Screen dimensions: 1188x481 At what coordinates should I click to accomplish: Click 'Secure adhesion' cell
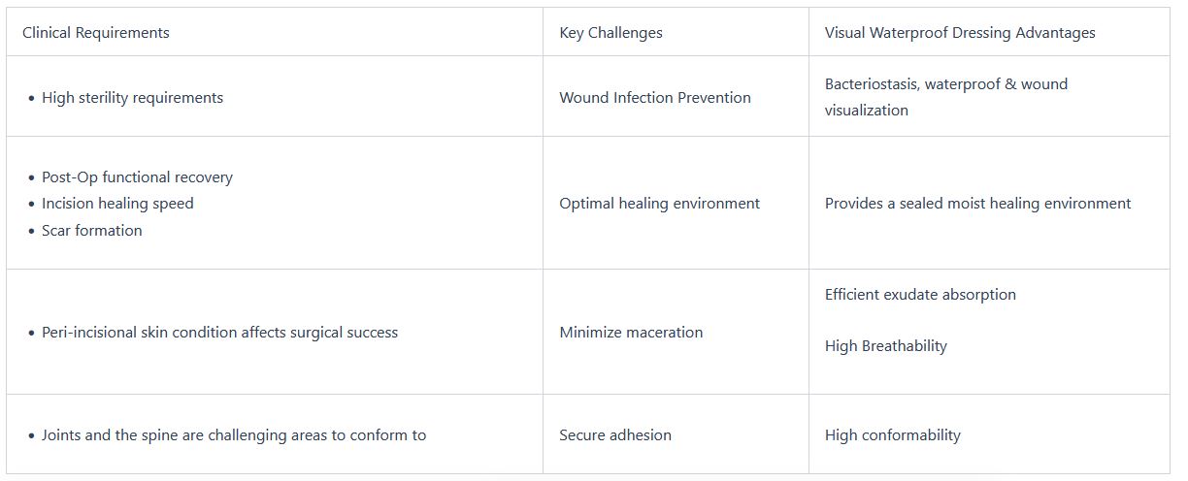614,435
